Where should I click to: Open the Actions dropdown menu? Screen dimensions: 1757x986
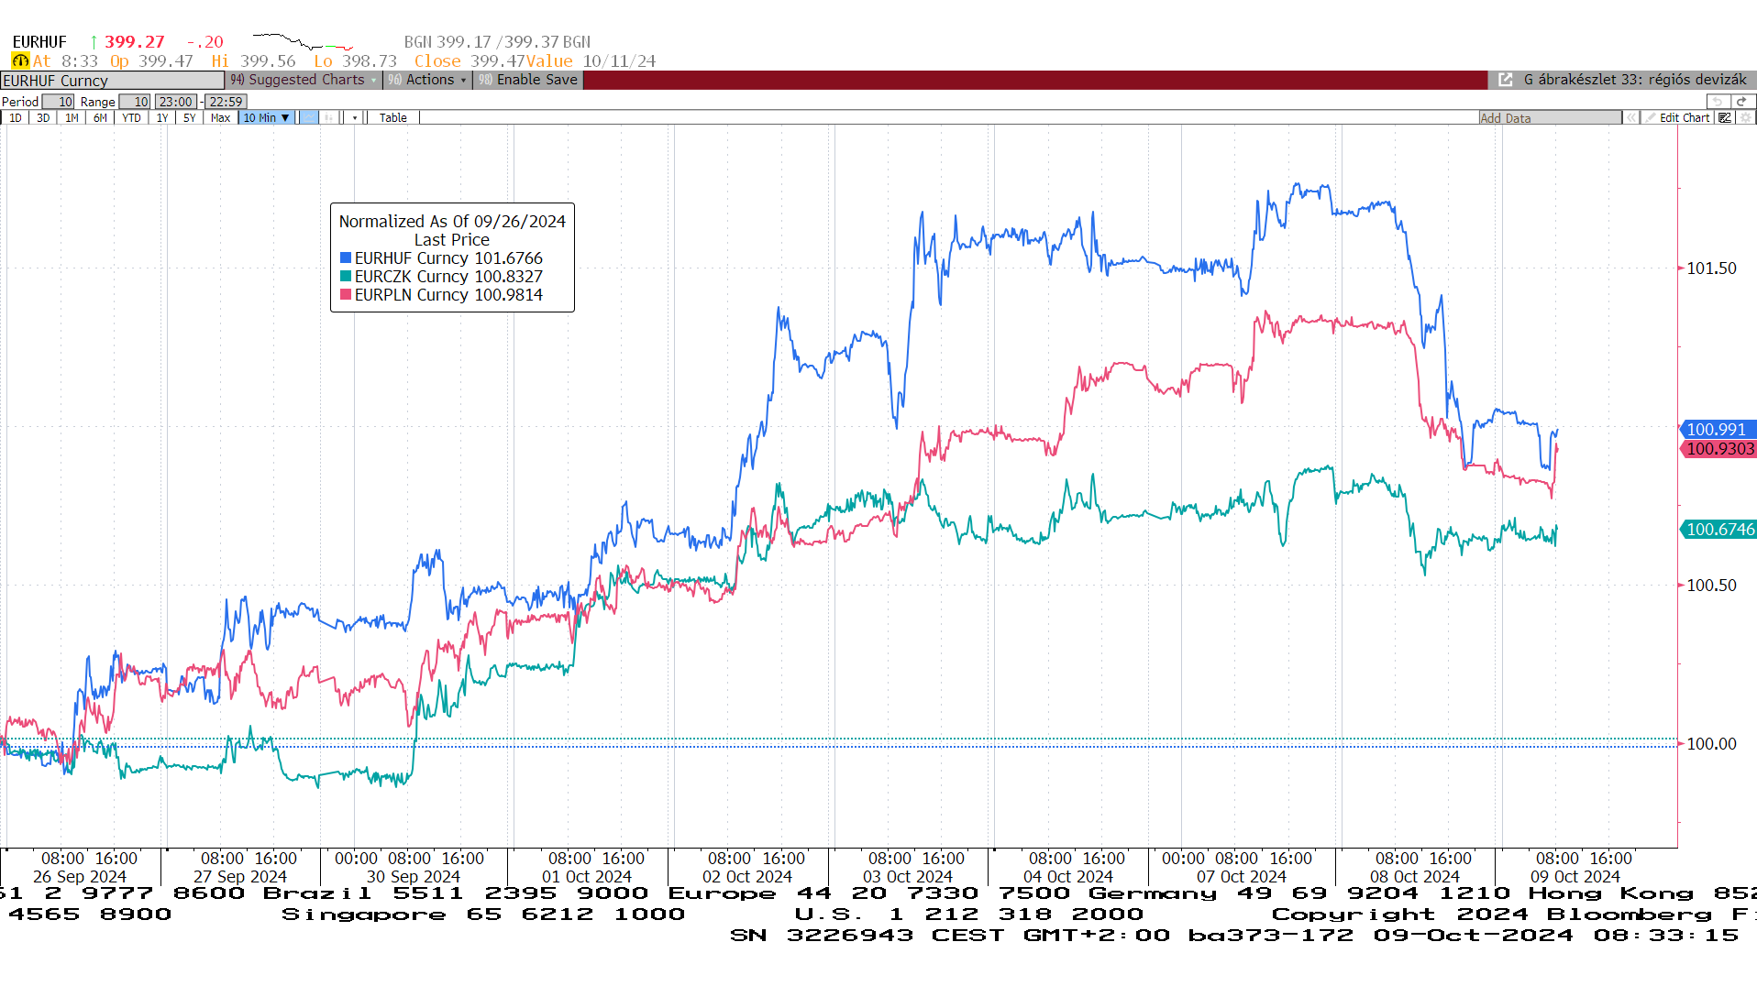pyautogui.click(x=427, y=80)
